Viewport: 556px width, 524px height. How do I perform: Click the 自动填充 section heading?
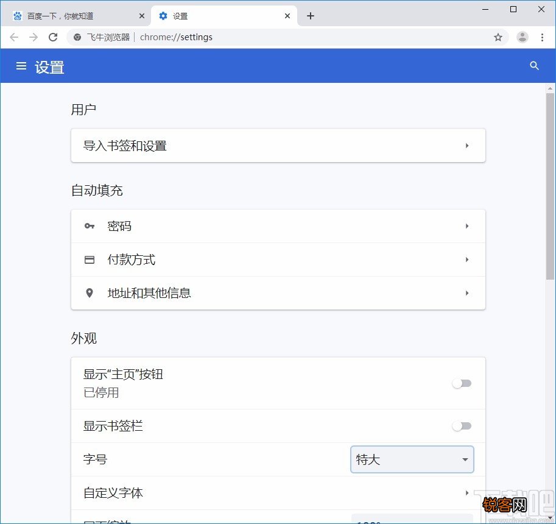click(x=97, y=191)
